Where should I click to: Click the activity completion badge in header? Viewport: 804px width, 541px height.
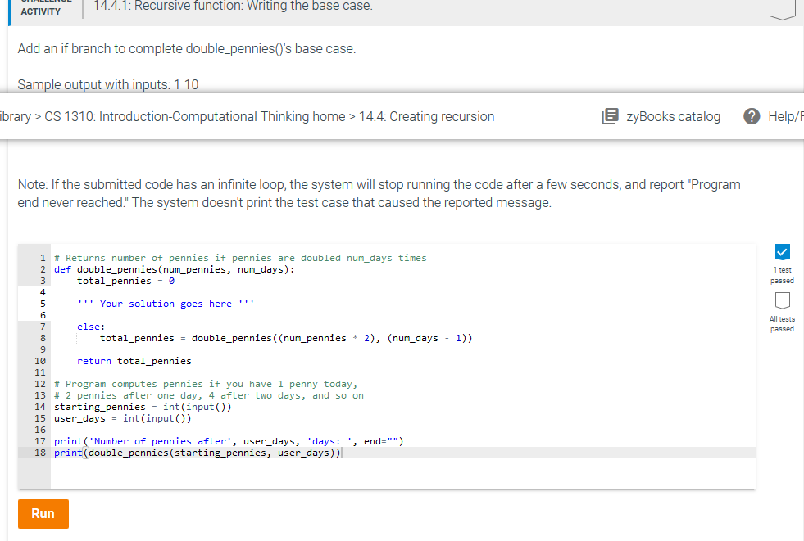point(783,9)
